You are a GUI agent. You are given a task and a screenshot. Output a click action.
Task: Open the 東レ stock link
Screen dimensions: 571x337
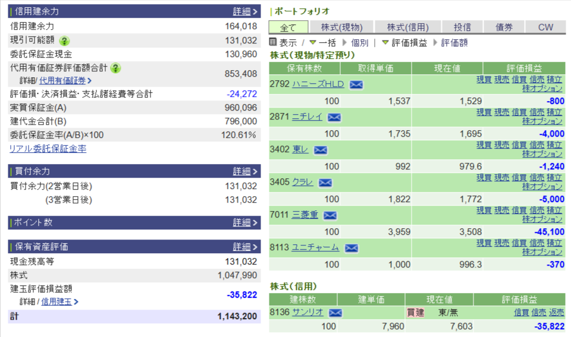(x=300, y=150)
